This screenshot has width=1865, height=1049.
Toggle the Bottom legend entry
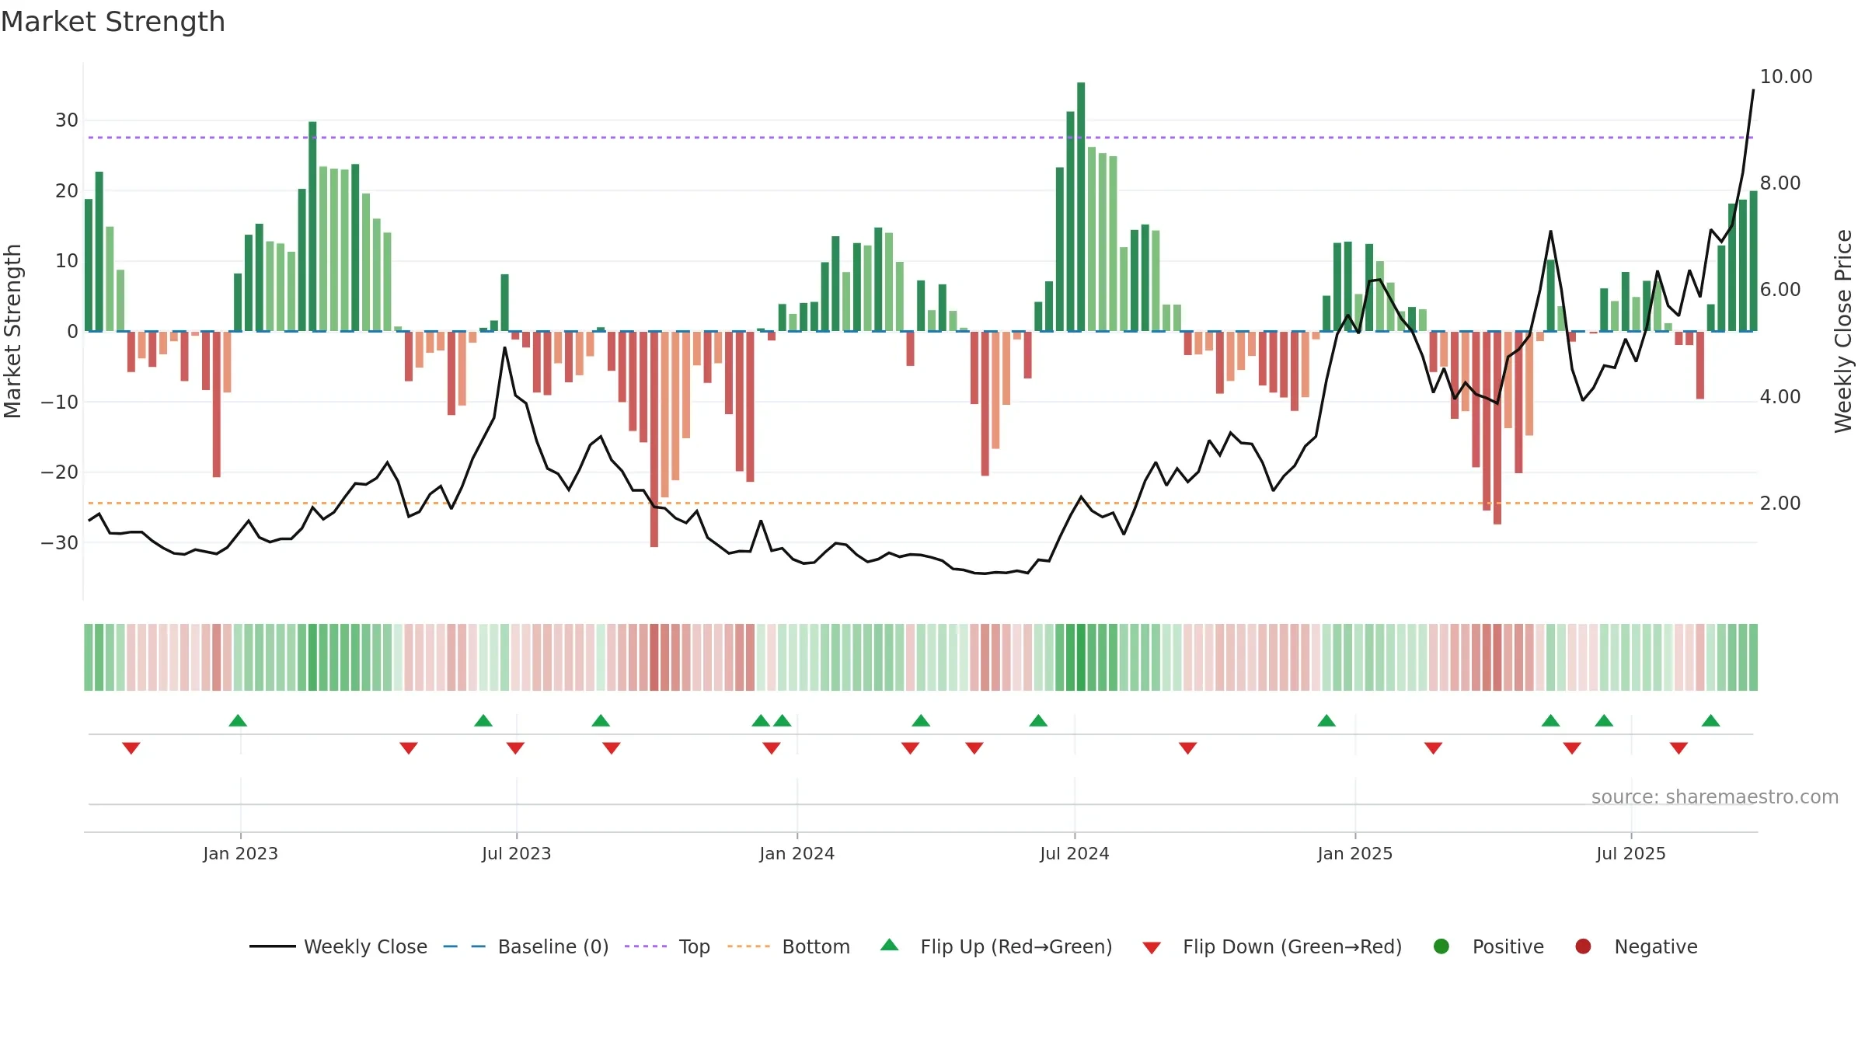coord(789,946)
